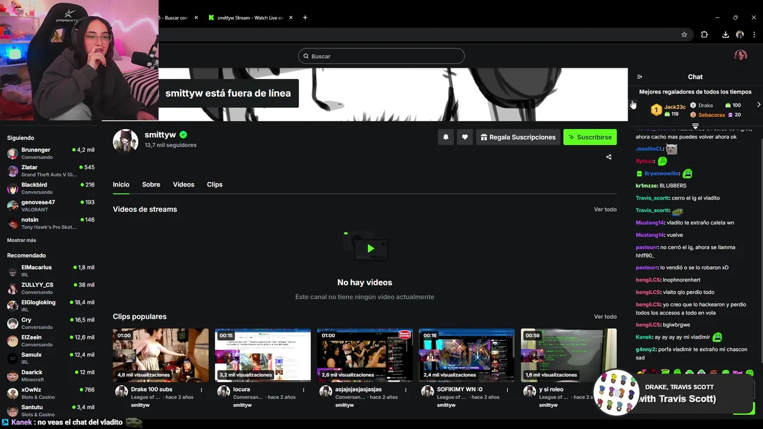Open Samulx recommended channel
The width and height of the screenshot is (763, 429).
click(x=51, y=358)
